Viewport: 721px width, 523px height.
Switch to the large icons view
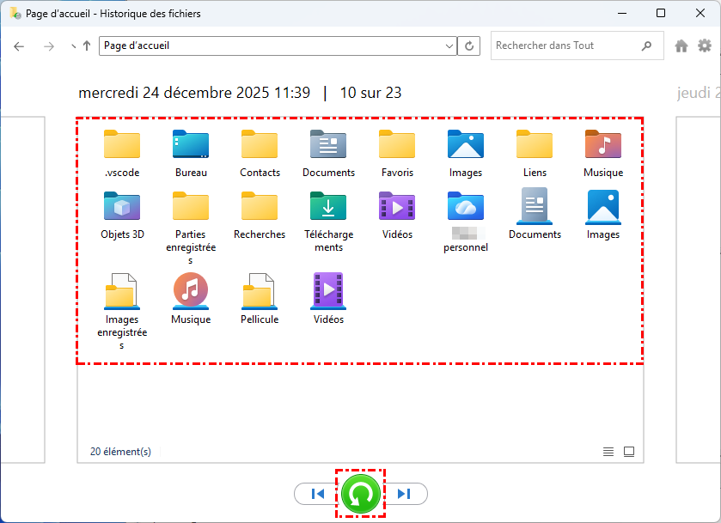tap(629, 452)
